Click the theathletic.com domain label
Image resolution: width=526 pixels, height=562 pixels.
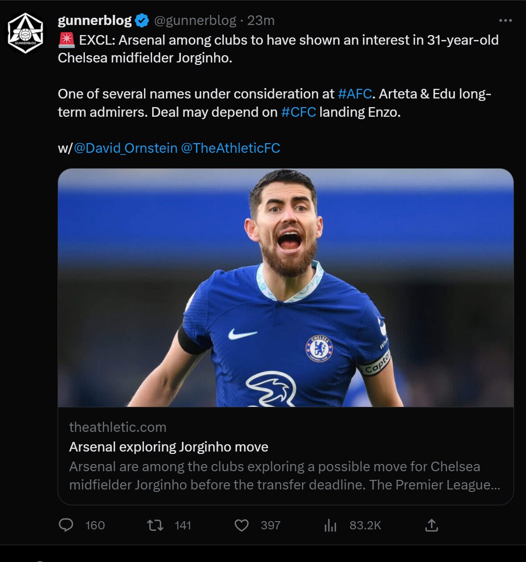pyautogui.click(x=118, y=427)
